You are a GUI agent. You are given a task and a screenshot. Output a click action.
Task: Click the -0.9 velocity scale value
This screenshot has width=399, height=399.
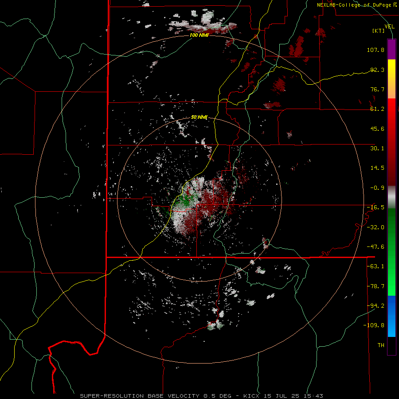(377, 188)
